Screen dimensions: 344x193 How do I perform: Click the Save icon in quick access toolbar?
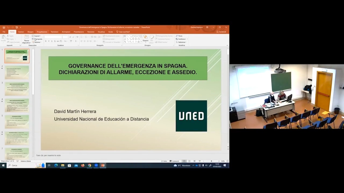(x=4, y=27)
